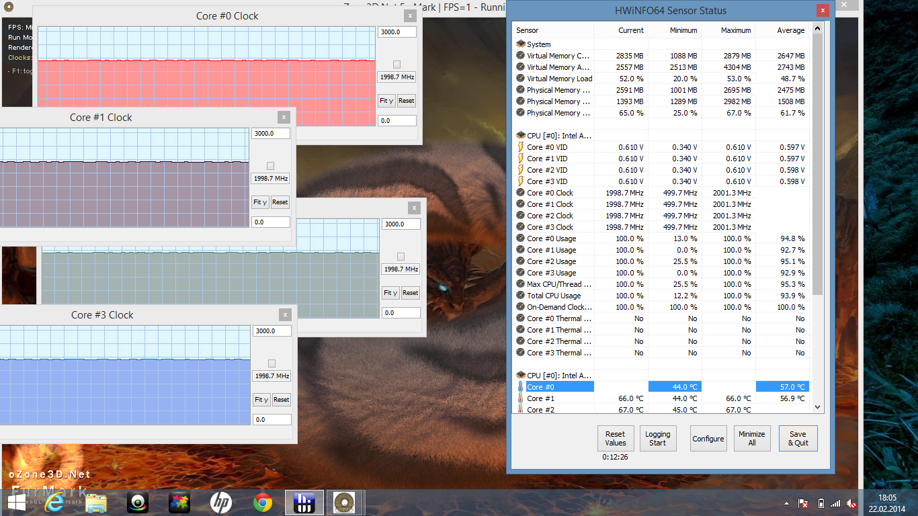Click the Max CPU/Thread sensor row label
The height and width of the screenshot is (516, 918).
(x=559, y=284)
